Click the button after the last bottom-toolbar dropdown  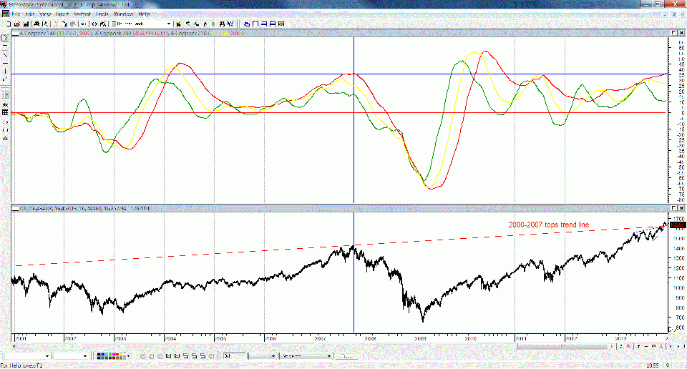tap(346, 356)
